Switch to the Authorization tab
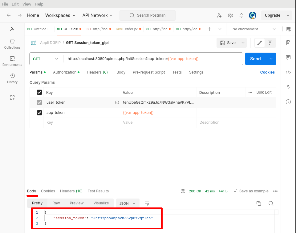Image resolution: width=296 pixels, height=233 pixels. 66,72
